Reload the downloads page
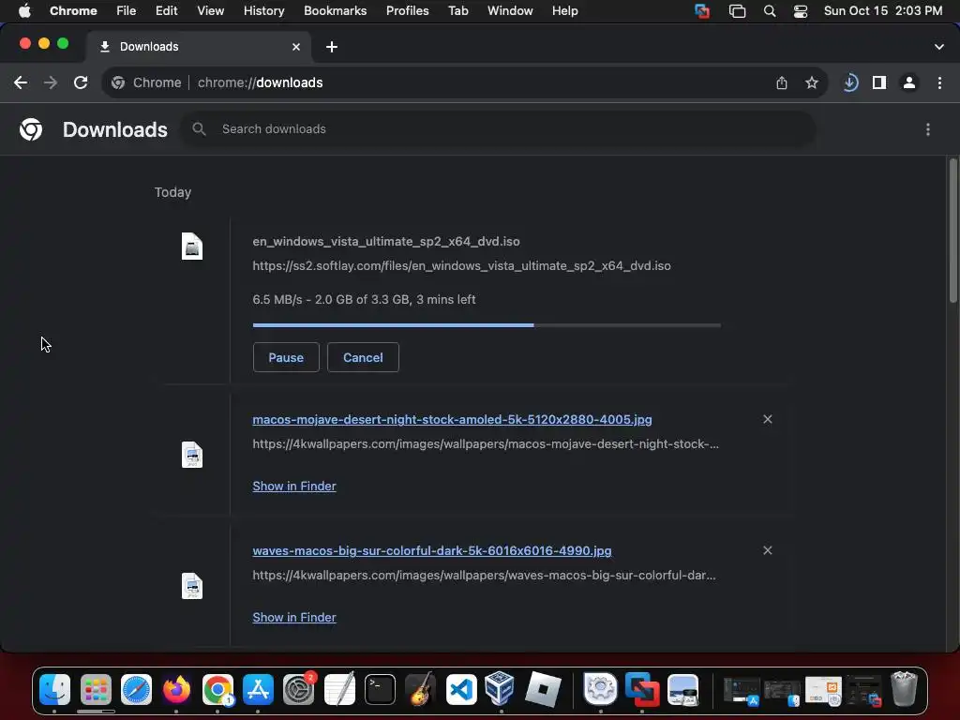This screenshot has height=720, width=960. pyautogui.click(x=81, y=82)
